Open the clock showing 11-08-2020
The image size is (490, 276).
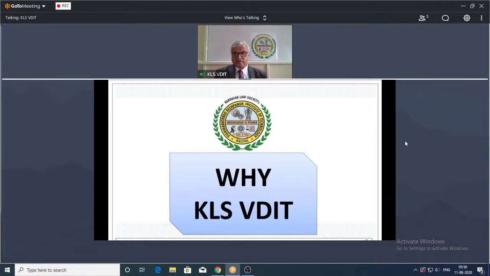[463, 270]
